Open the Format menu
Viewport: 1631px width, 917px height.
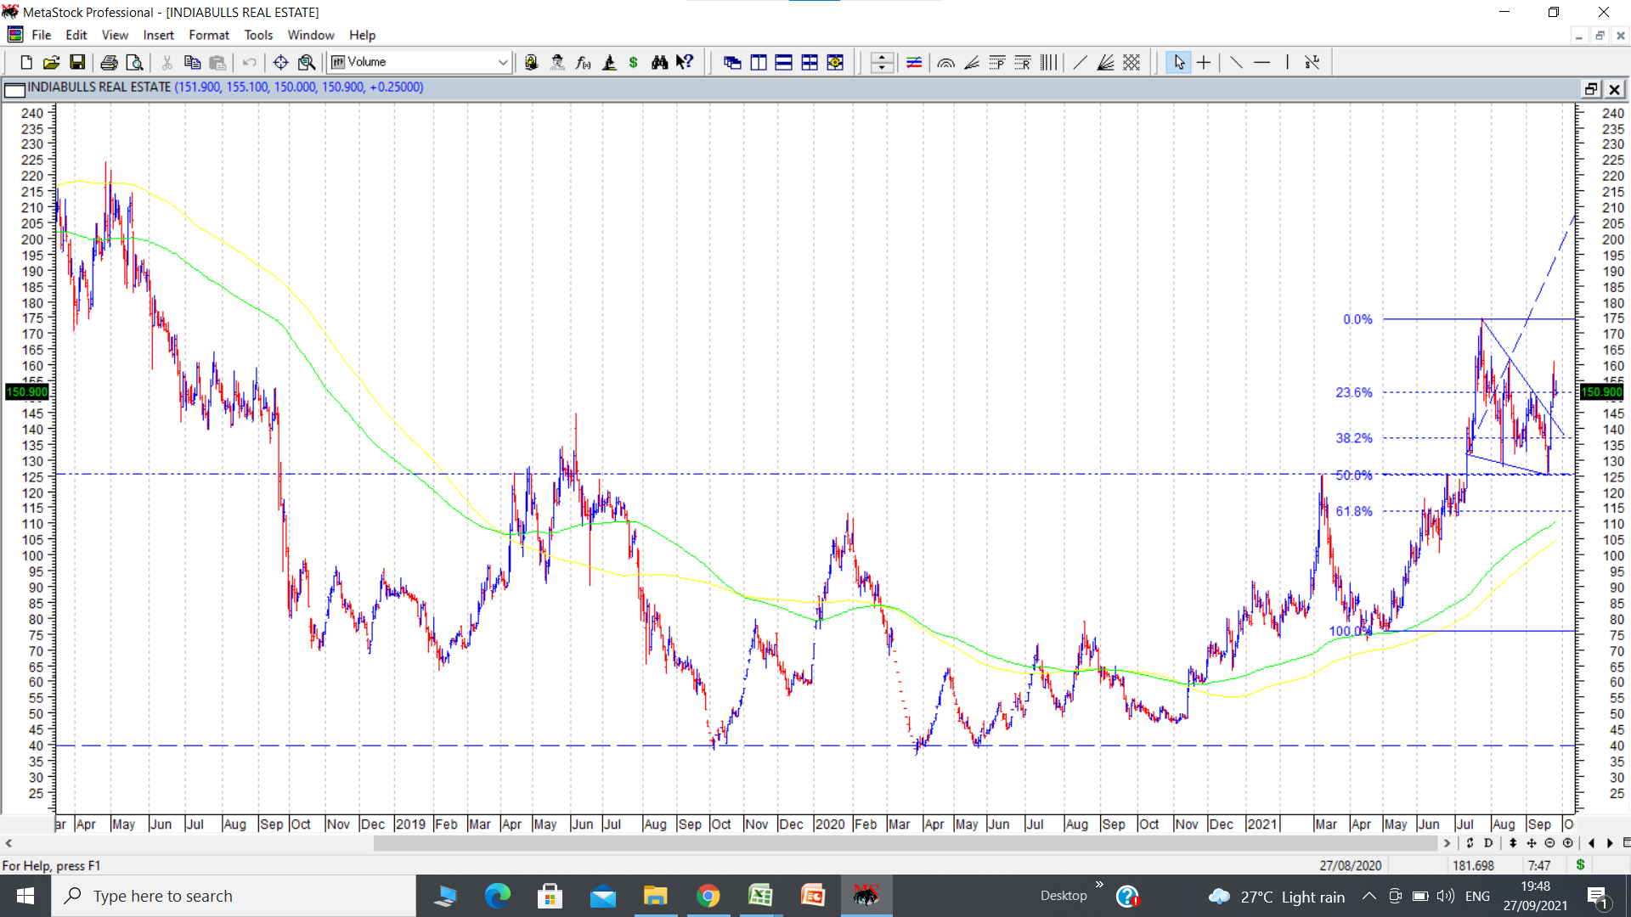click(x=208, y=35)
